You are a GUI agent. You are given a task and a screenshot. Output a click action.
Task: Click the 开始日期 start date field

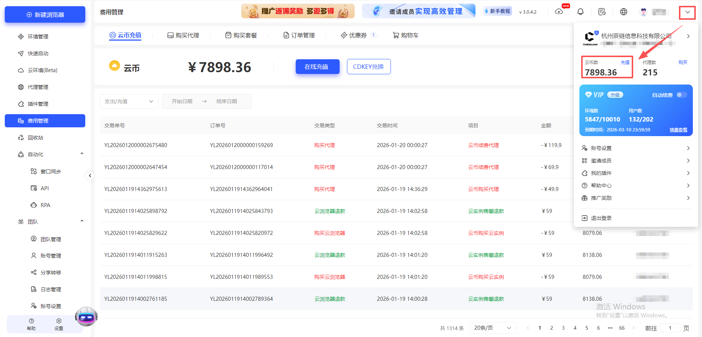click(182, 101)
